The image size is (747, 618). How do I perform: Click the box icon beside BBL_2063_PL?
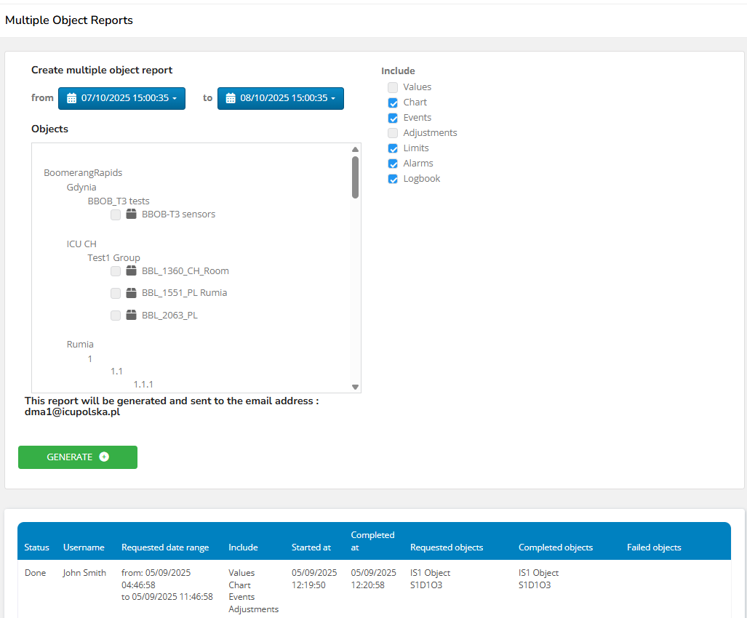(132, 316)
